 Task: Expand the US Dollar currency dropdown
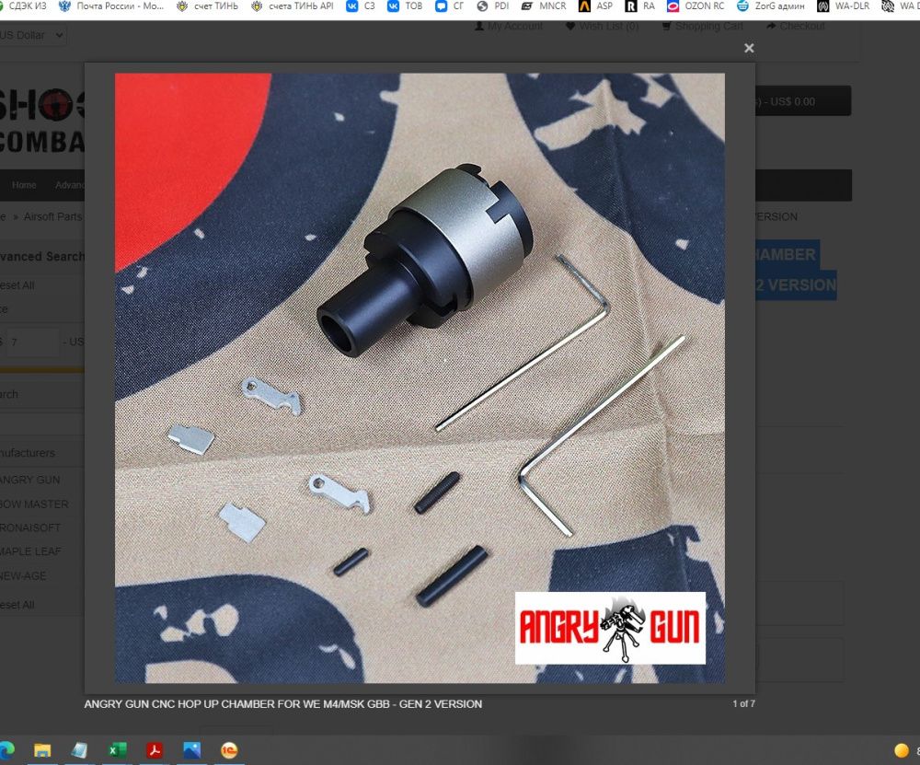(x=31, y=35)
